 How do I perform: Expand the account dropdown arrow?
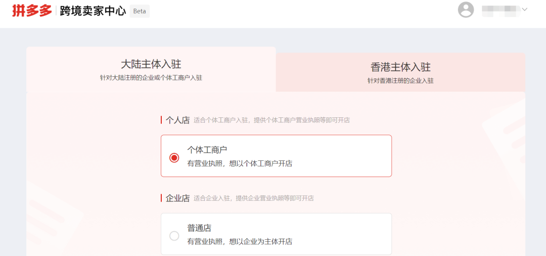coord(524,9)
